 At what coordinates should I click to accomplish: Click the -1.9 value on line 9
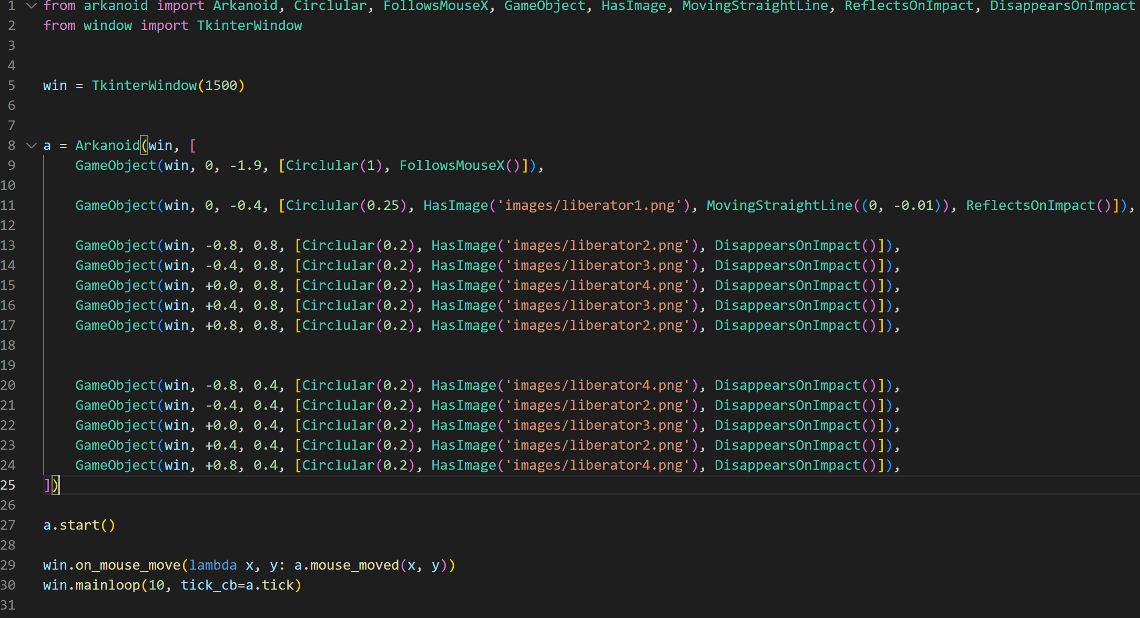pos(246,166)
